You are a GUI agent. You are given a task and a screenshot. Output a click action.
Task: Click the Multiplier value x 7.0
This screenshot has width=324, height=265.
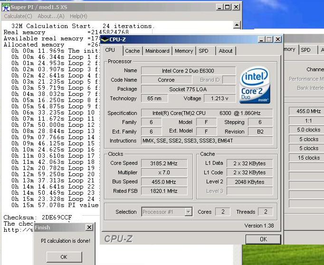coord(164,172)
